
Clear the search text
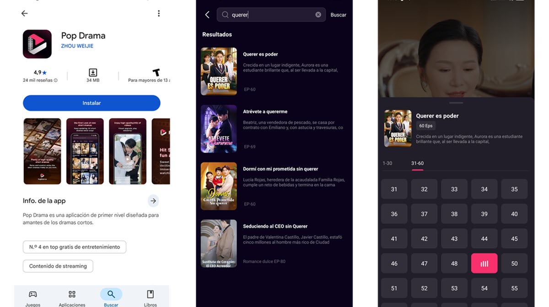(318, 15)
